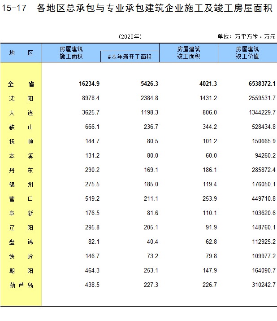
Task: Select the 铁岭 value 79.8
Action: (x=211, y=256)
